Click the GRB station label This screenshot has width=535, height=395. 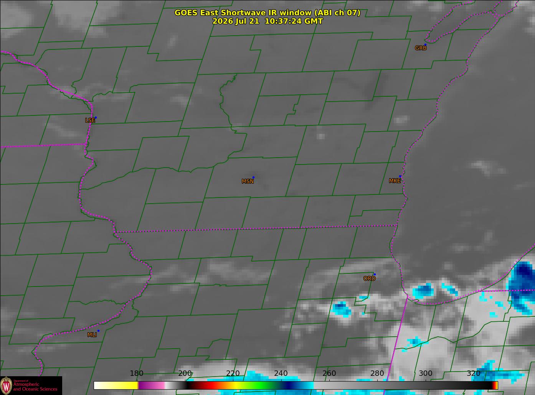click(x=421, y=48)
